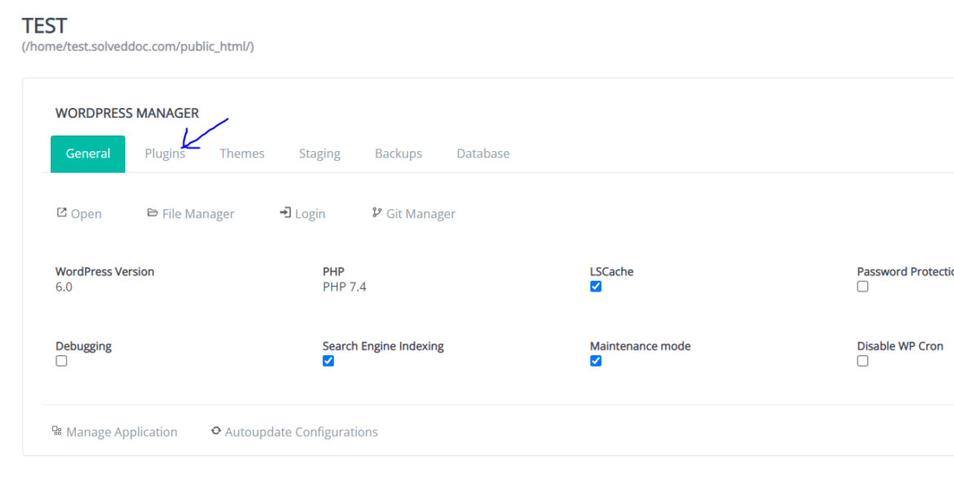Disable Search Engine Indexing

click(328, 360)
